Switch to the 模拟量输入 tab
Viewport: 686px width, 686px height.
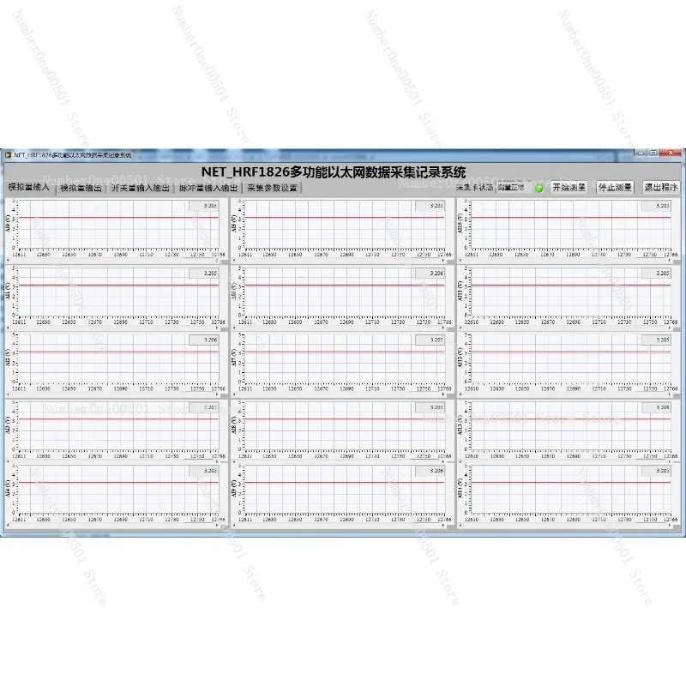point(29,187)
